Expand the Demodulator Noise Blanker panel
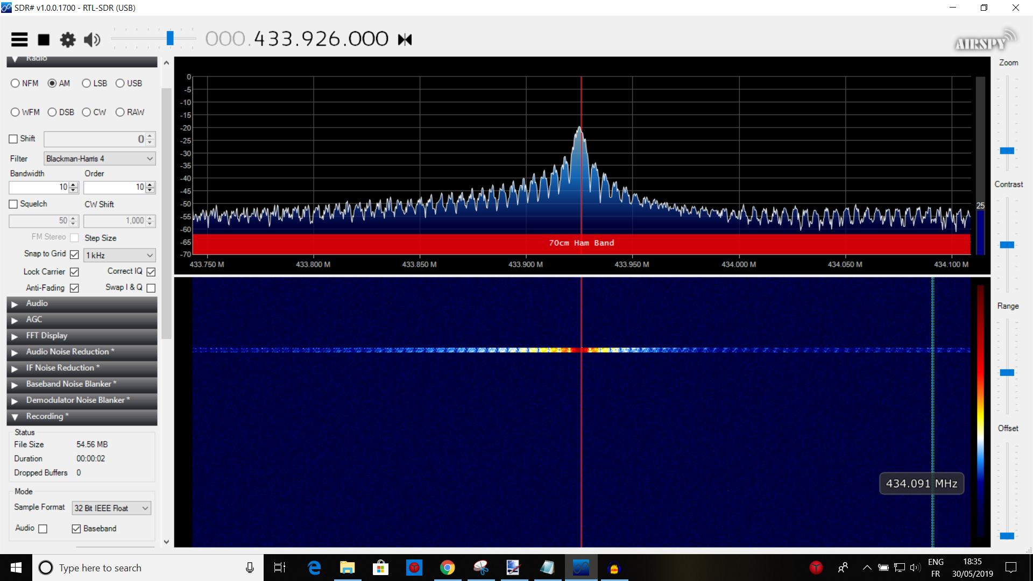This screenshot has width=1033, height=581. click(x=82, y=401)
